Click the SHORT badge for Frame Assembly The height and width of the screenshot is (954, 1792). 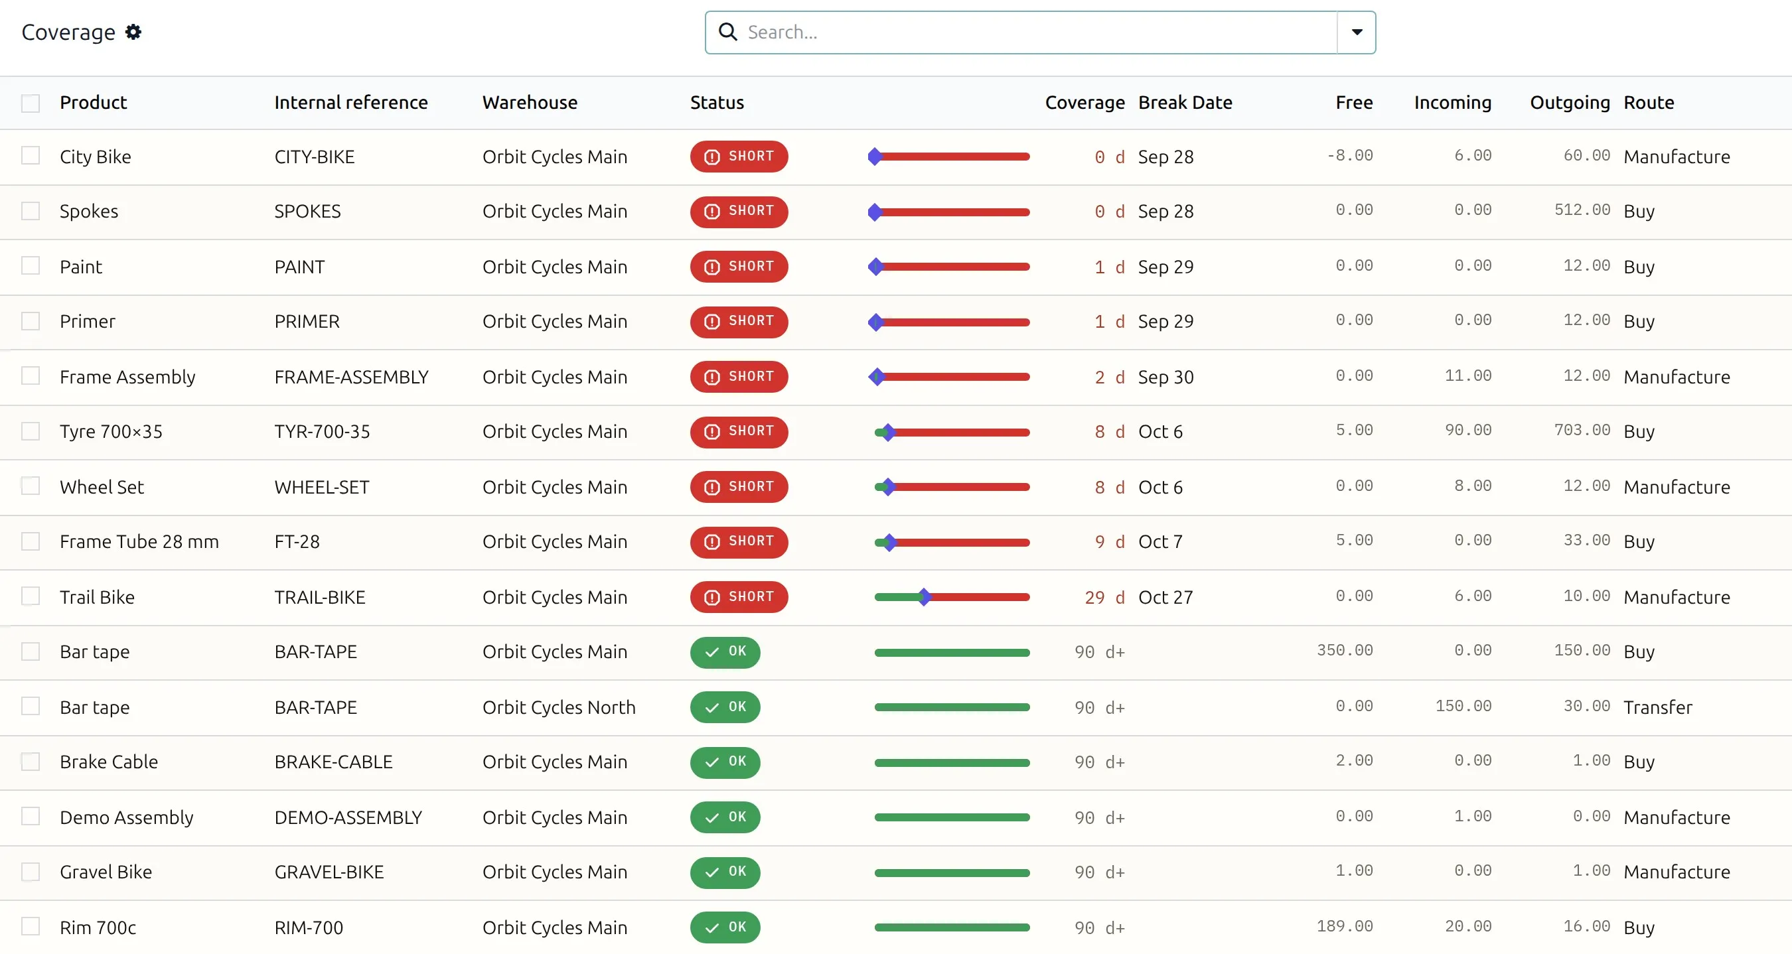click(x=739, y=377)
